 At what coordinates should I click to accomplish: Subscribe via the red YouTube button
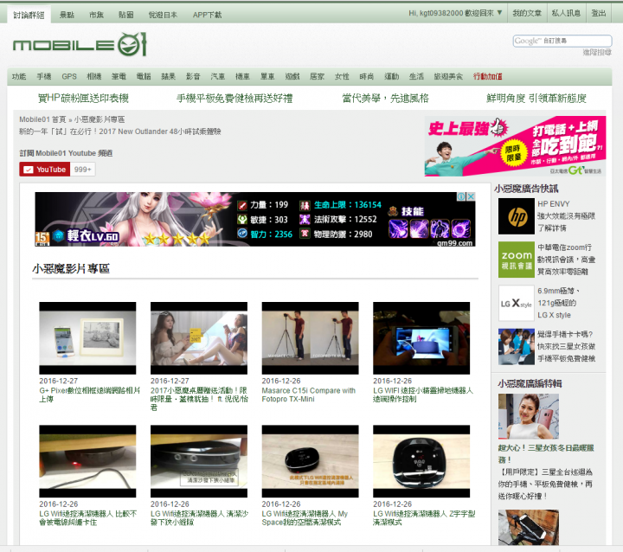point(44,170)
